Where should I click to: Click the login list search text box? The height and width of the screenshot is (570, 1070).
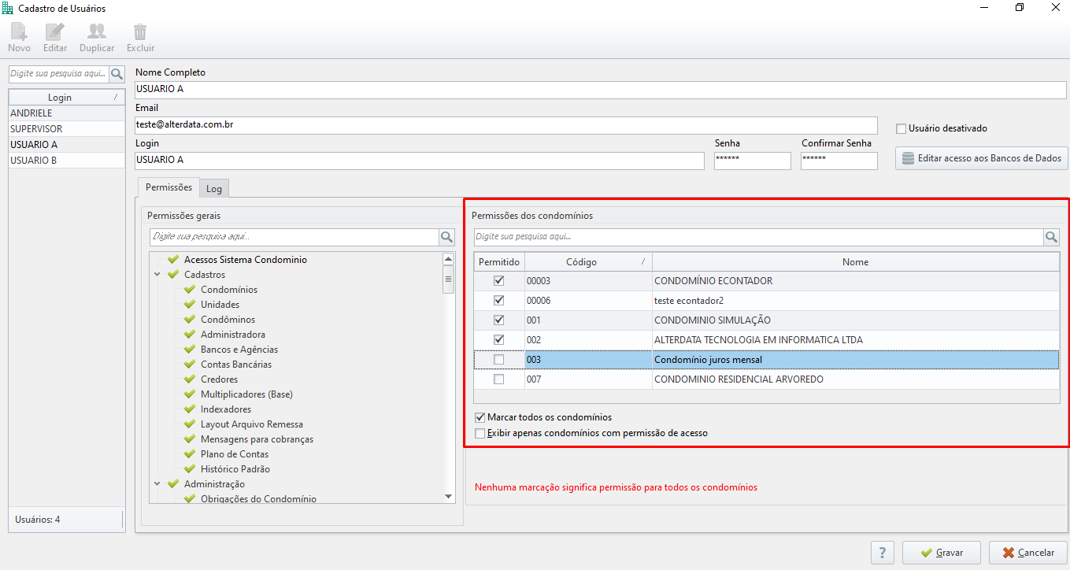point(59,74)
